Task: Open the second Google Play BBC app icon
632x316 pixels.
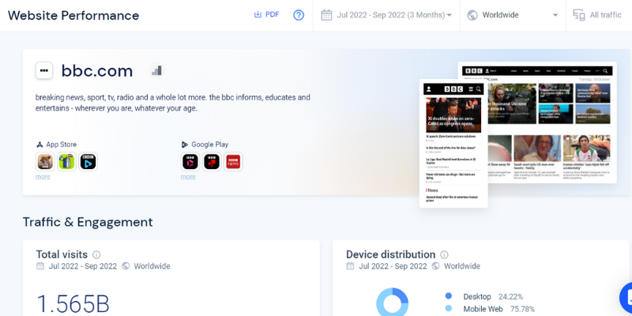Action: coord(212,162)
